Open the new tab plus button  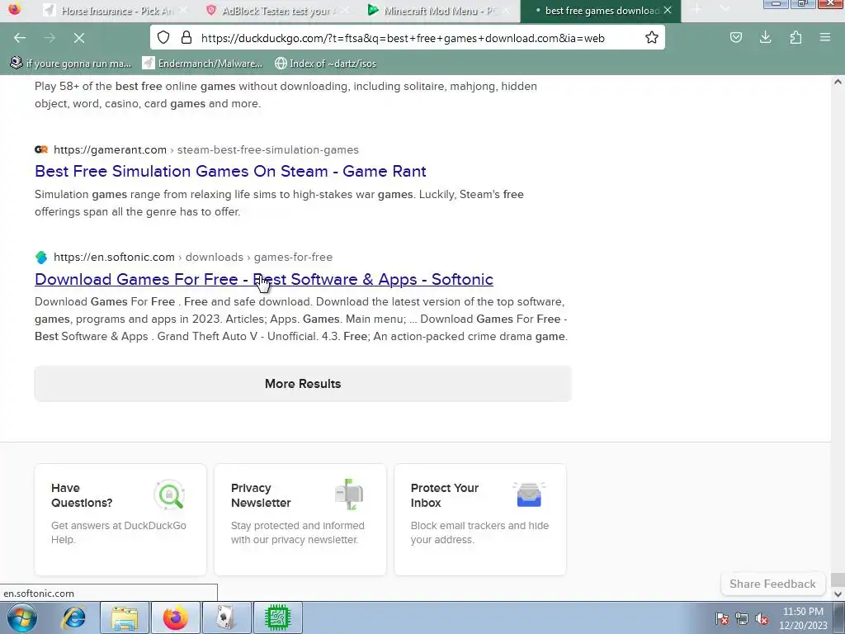tap(696, 9)
